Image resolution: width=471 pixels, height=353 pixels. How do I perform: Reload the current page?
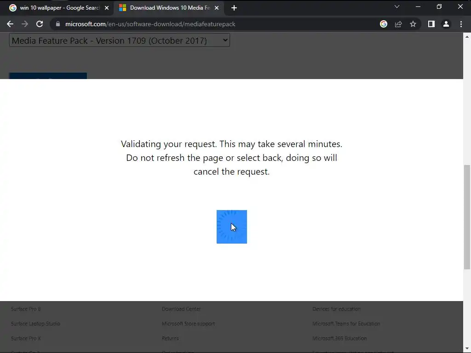pyautogui.click(x=40, y=24)
